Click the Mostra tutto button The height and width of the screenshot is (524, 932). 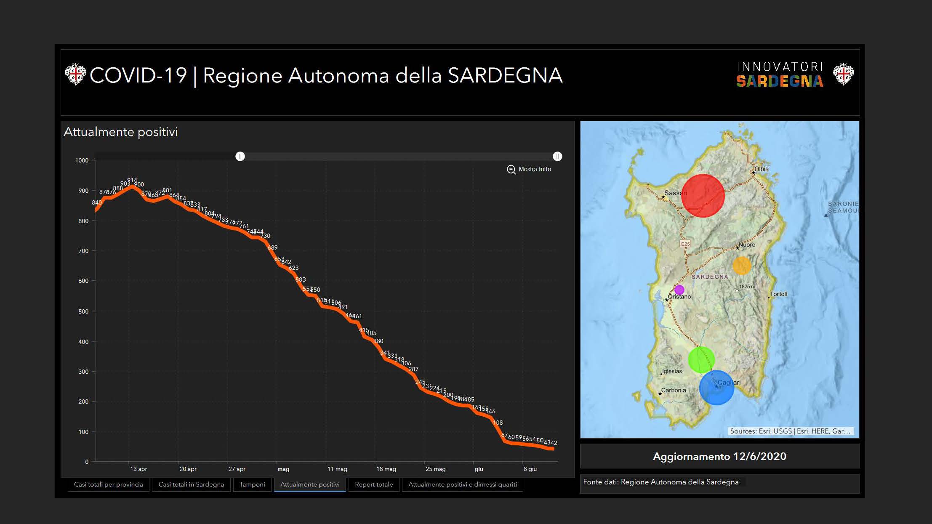[x=535, y=169]
